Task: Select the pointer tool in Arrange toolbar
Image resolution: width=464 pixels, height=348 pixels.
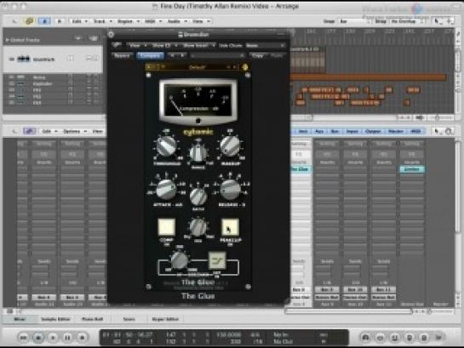Action: click(x=438, y=21)
